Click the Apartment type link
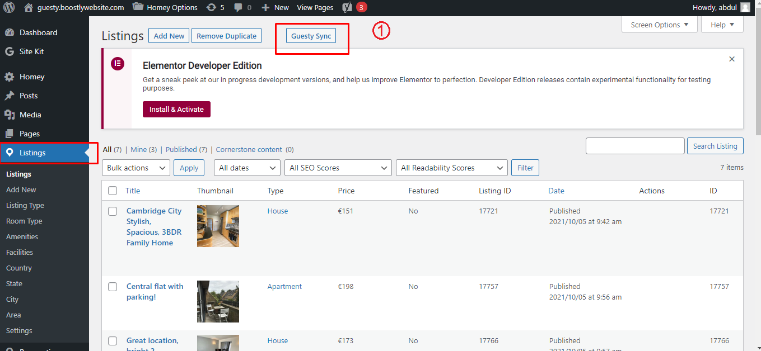 (284, 286)
